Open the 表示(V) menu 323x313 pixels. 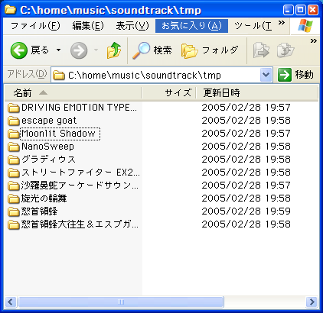point(132,26)
